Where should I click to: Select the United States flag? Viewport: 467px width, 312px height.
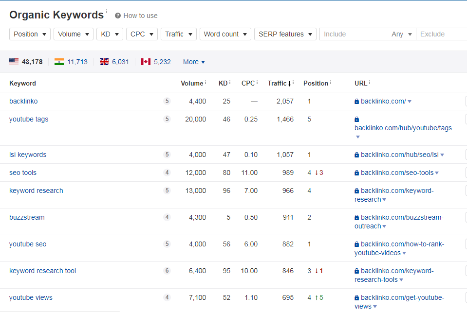[x=14, y=62]
